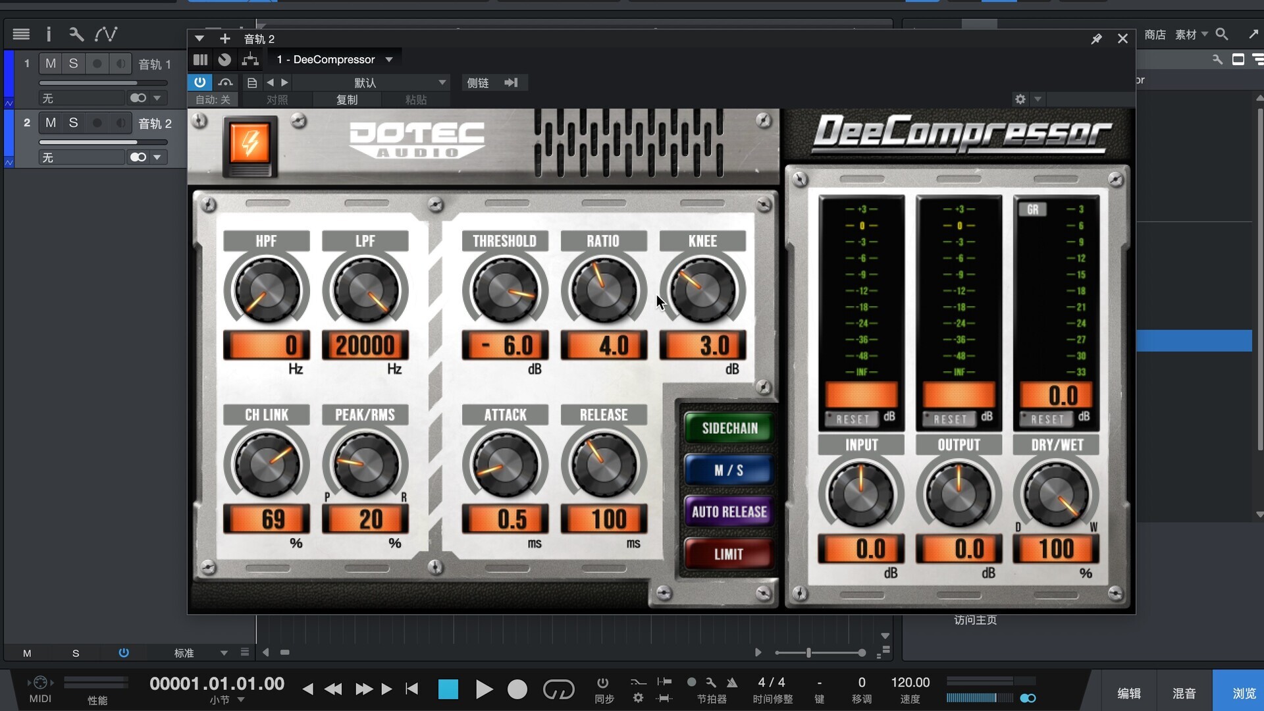Image resolution: width=1264 pixels, height=711 pixels.
Task: Toggle the plugin power activate button
Action: pyautogui.click(x=200, y=82)
